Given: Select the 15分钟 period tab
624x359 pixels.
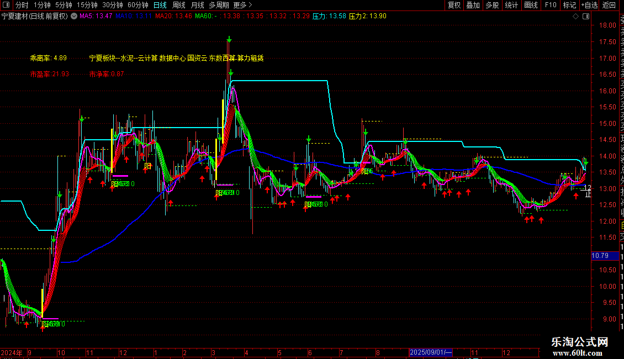Looking at the screenshot, I should (x=87, y=5).
